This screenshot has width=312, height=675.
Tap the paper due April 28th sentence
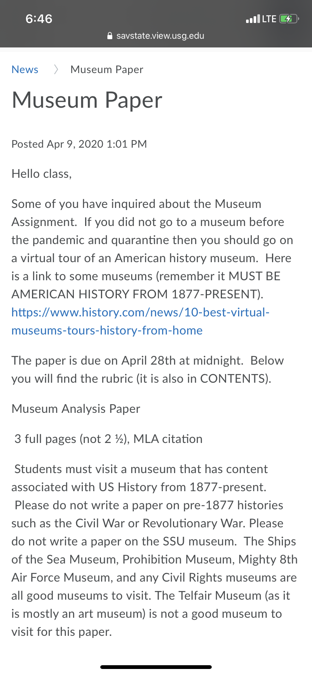pos(148,370)
